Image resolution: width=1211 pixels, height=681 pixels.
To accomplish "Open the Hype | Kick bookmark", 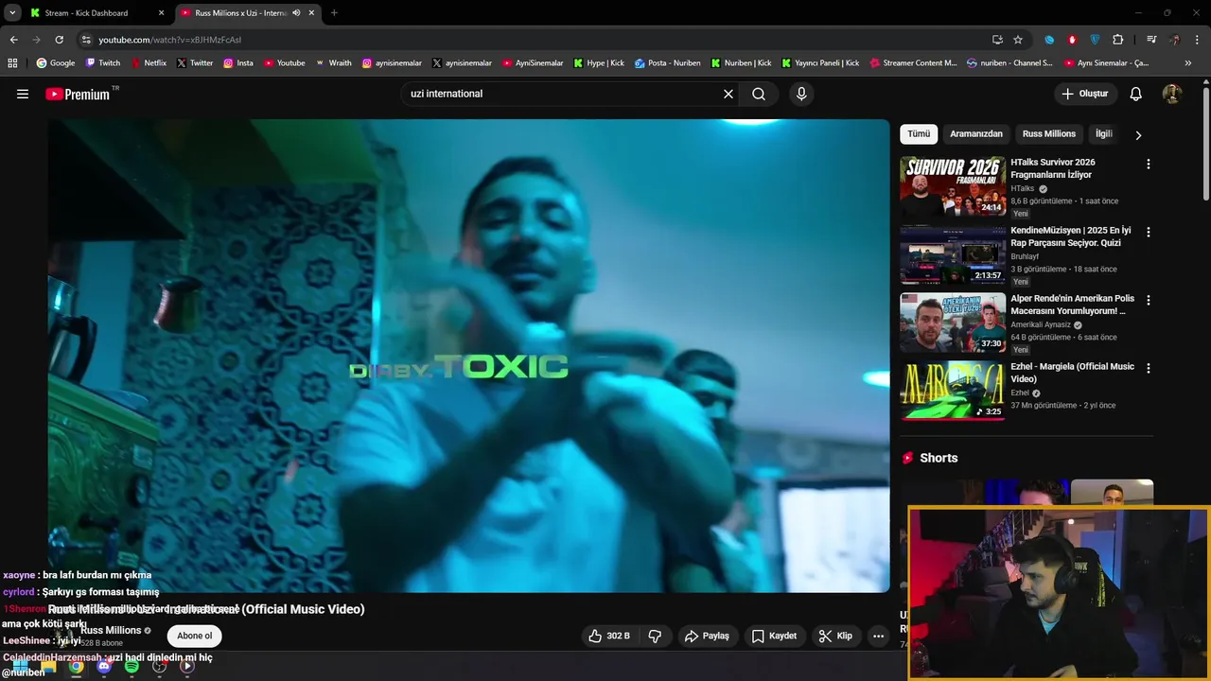I will (598, 63).
